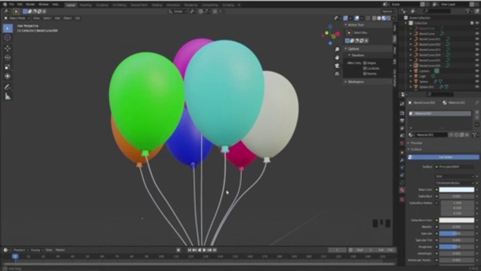Enable Affect Only Parents checkbox

point(365,73)
